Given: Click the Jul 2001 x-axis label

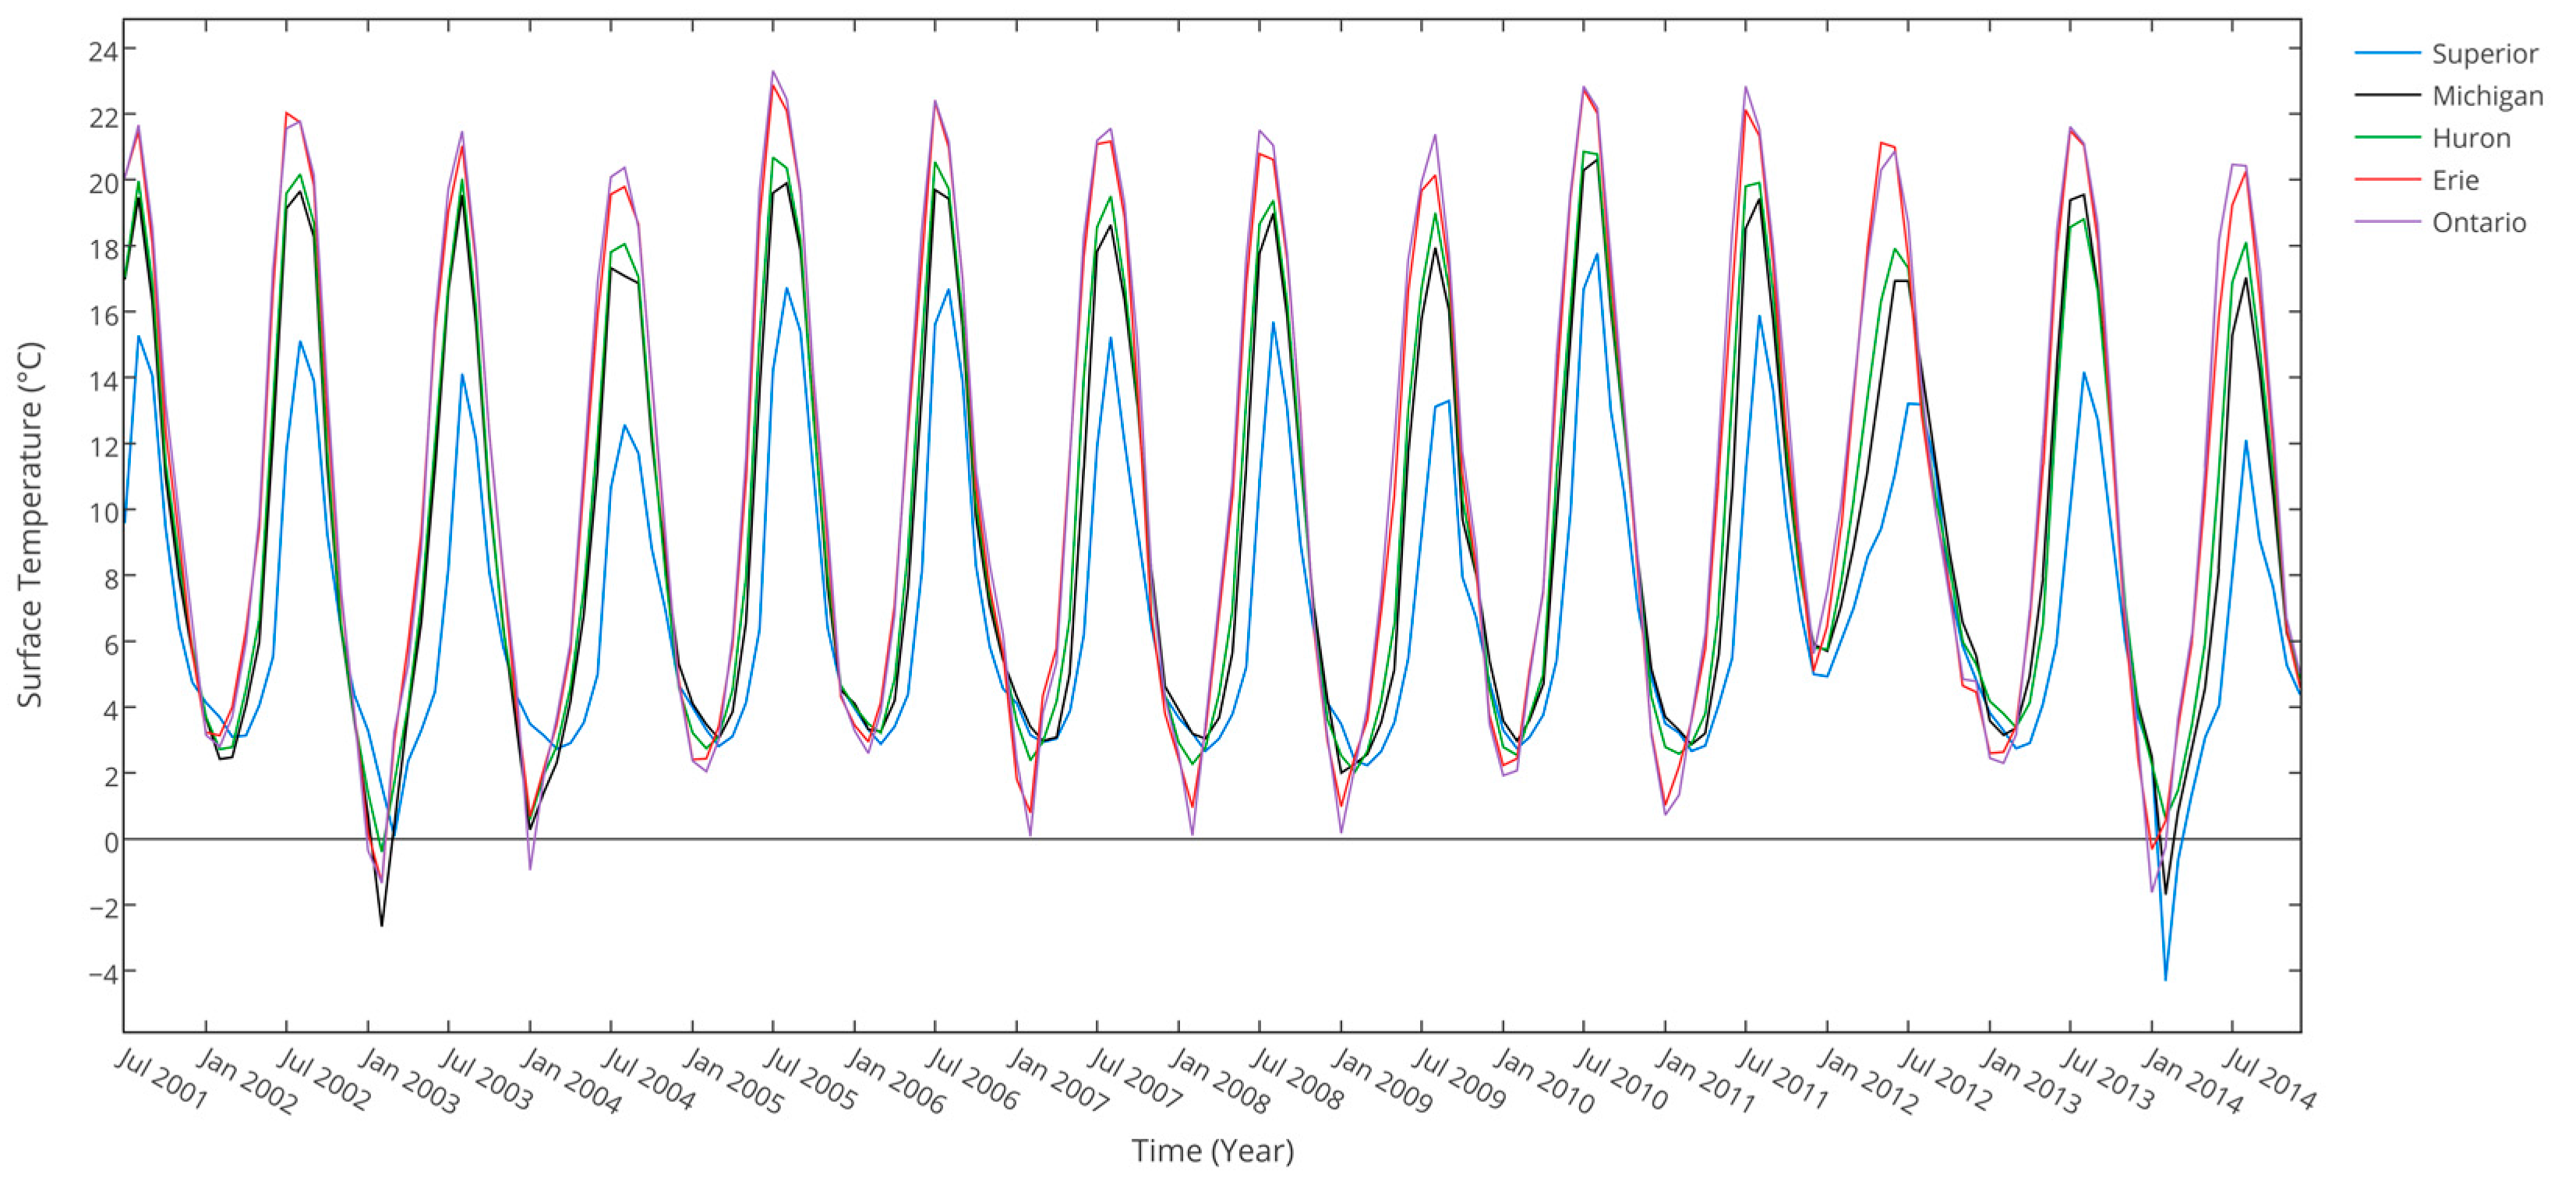Looking at the screenshot, I should [x=162, y=1079].
